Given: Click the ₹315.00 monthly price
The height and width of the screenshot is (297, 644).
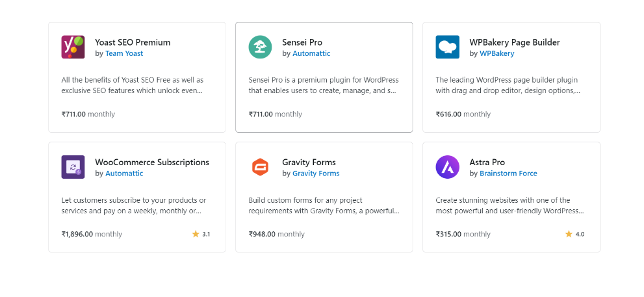Looking at the screenshot, I should [x=463, y=234].
